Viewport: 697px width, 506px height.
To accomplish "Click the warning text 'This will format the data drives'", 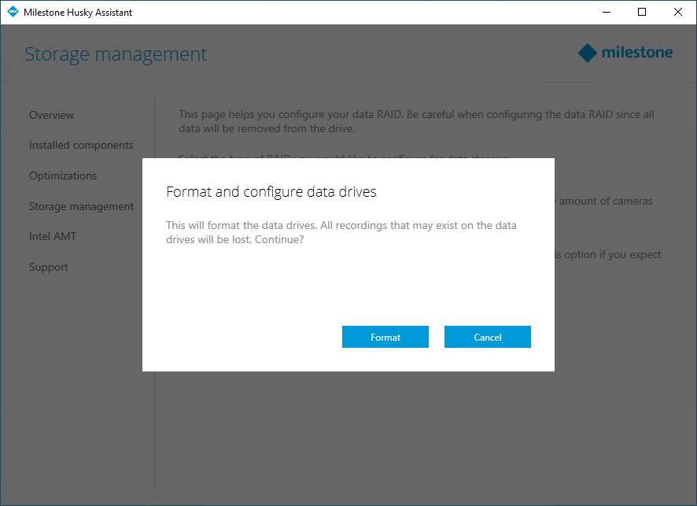I will click(341, 232).
